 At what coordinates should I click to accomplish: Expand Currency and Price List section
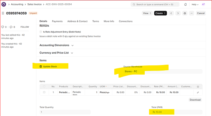[56, 53]
